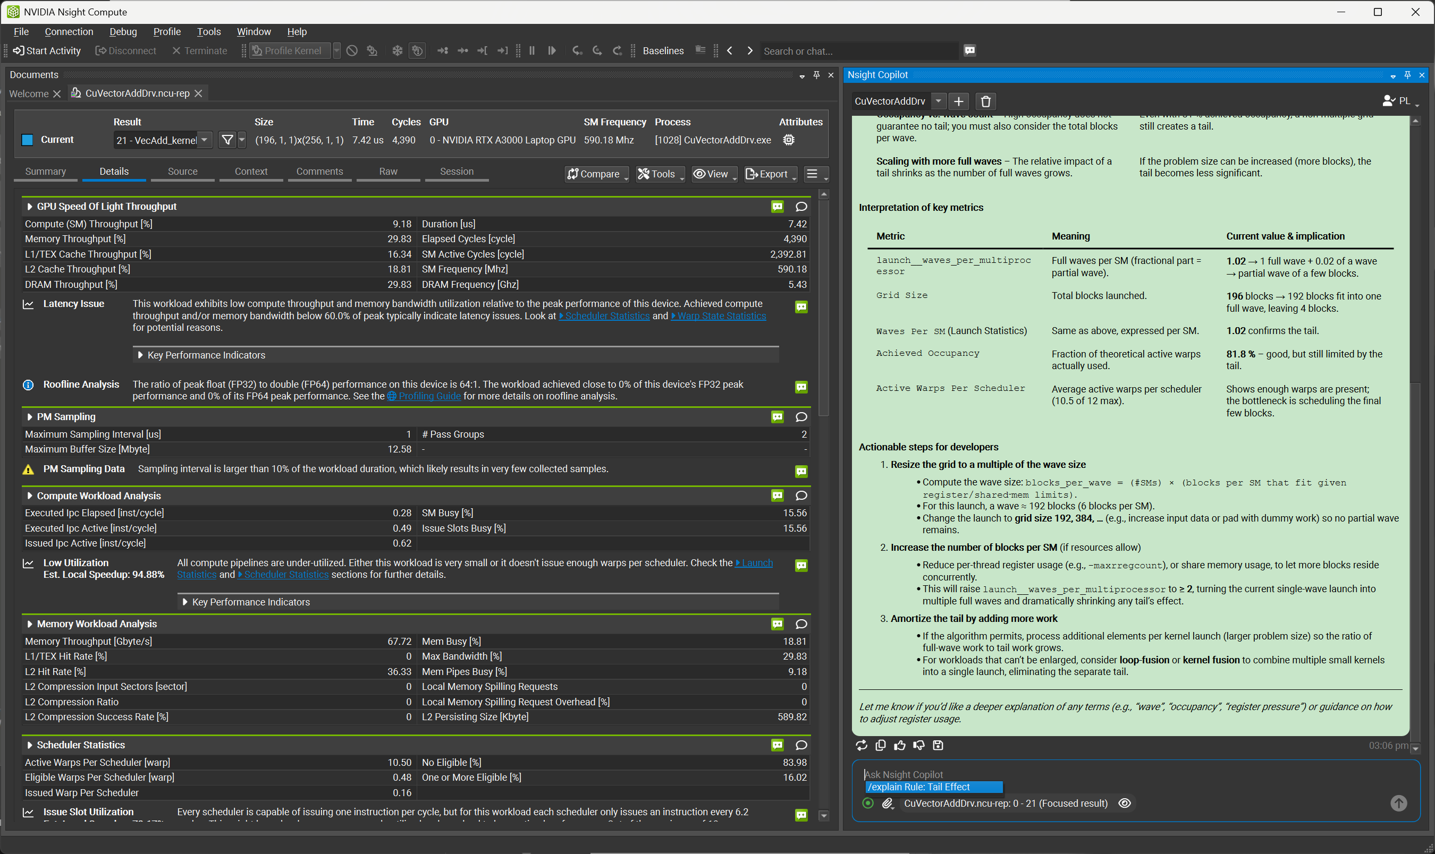Toggle the Current result blue checkbox
Image resolution: width=1435 pixels, height=854 pixels.
[27, 140]
